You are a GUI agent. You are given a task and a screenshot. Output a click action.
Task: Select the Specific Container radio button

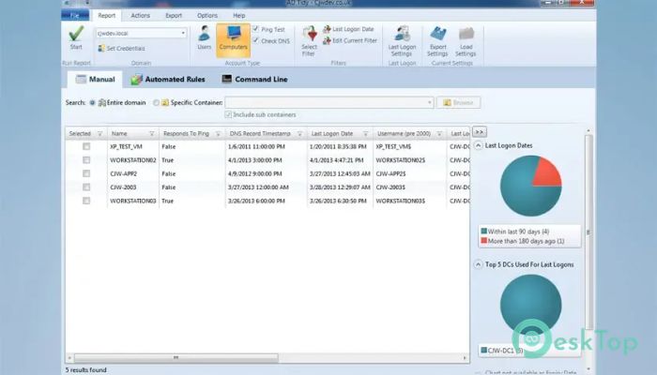point(156,102)
